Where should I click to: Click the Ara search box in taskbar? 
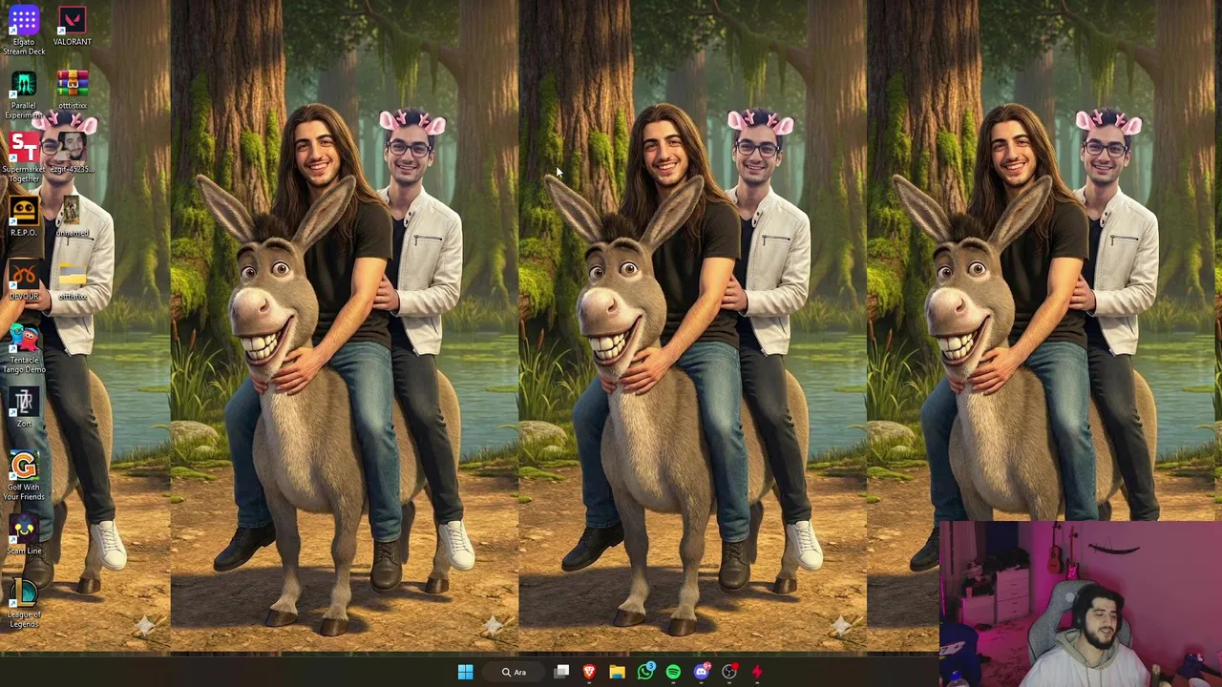coord(516,672)
